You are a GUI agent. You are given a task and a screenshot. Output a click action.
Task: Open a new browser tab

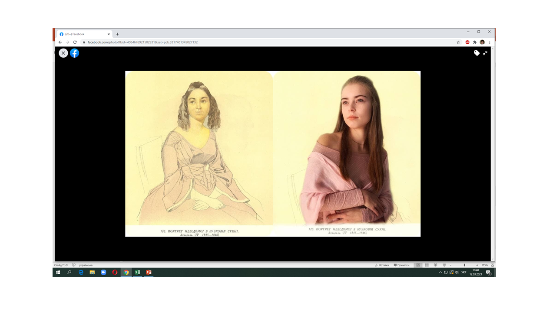[117, 34]
